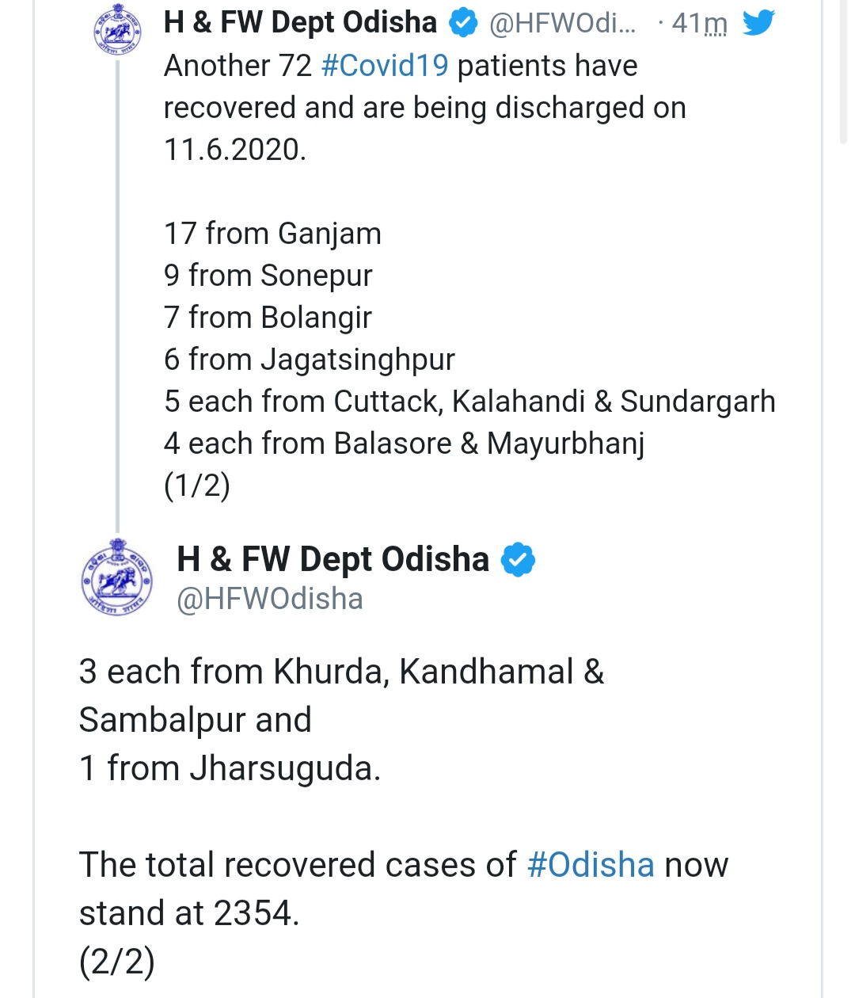
Task: Click the vertical thread line connecting the tweets
Action: tap(118, 293)
